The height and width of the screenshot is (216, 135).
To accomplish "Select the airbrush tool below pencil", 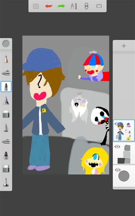I will (6, 72).
